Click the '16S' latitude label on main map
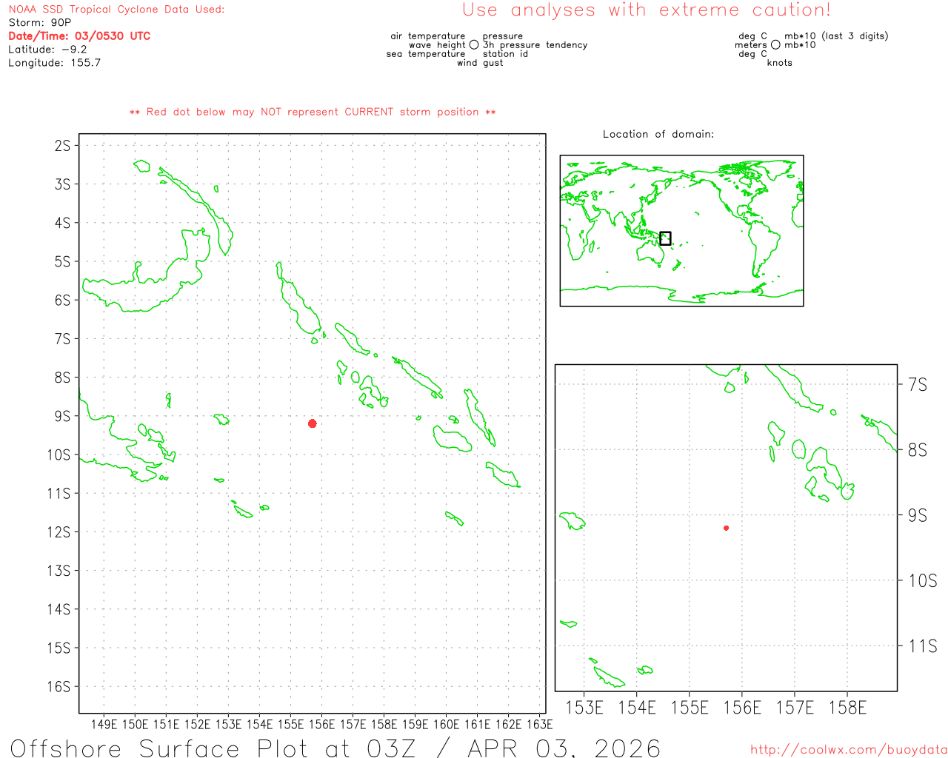The width and height of the screenshot is (948, 758). pos(59,686)
